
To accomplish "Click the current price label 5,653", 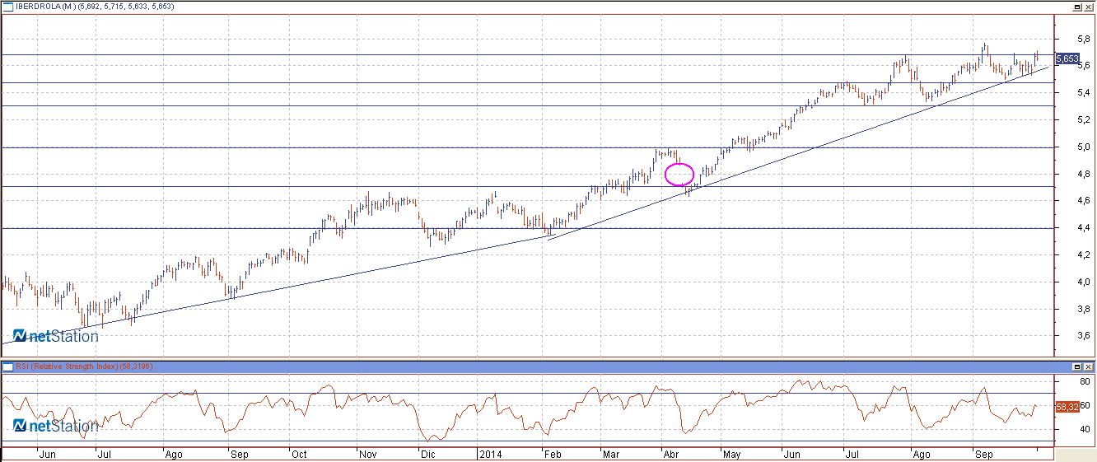I will coord(1067,58).
